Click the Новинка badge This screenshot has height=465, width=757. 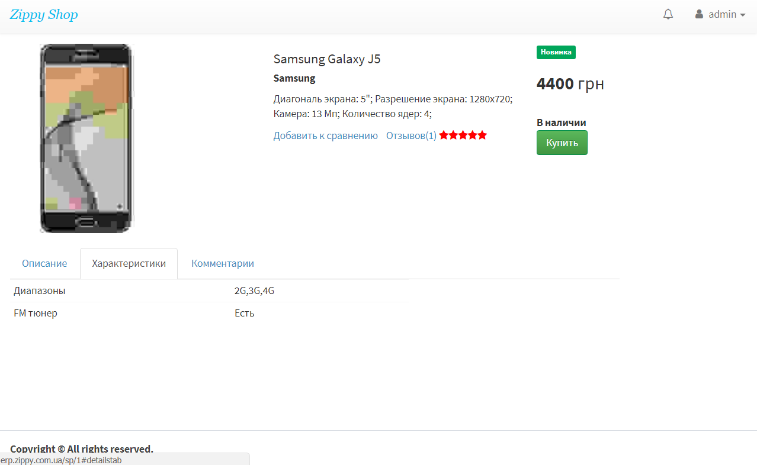pos(556,52)
